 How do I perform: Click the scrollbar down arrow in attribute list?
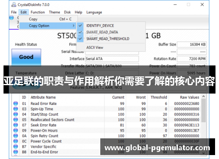(204, 153)
